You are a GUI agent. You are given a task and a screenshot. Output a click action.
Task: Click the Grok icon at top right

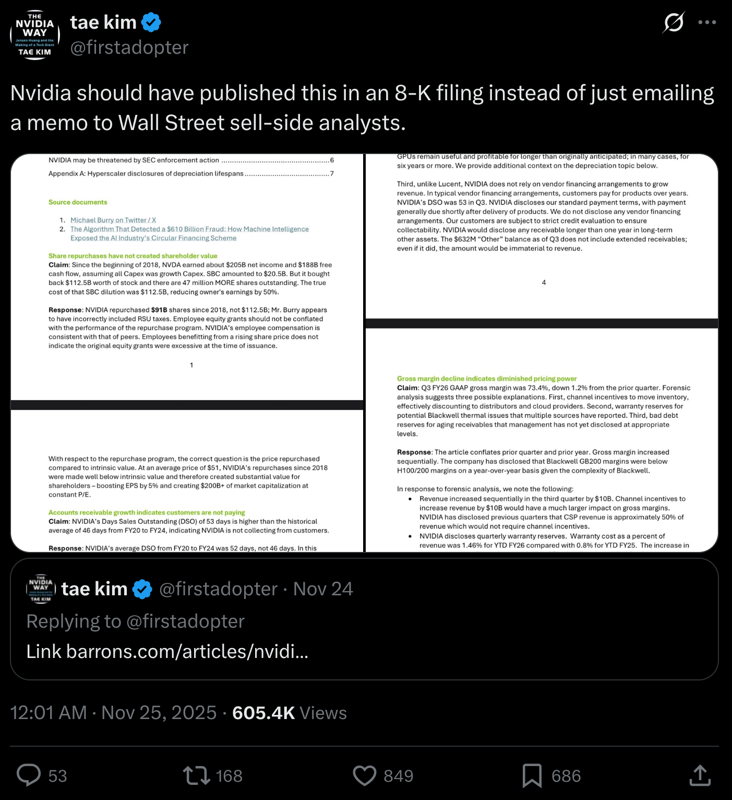coord(673,22)
